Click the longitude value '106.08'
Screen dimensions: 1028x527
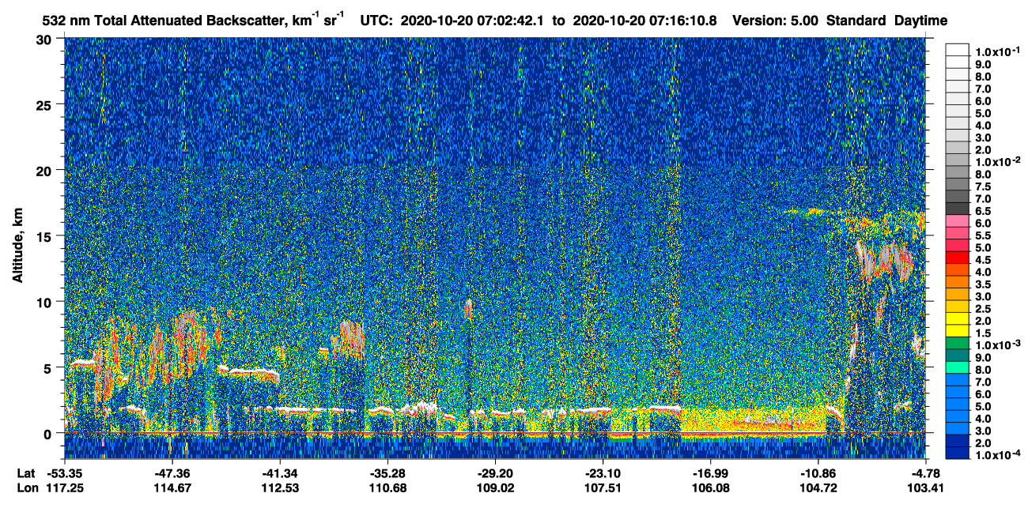710,487
